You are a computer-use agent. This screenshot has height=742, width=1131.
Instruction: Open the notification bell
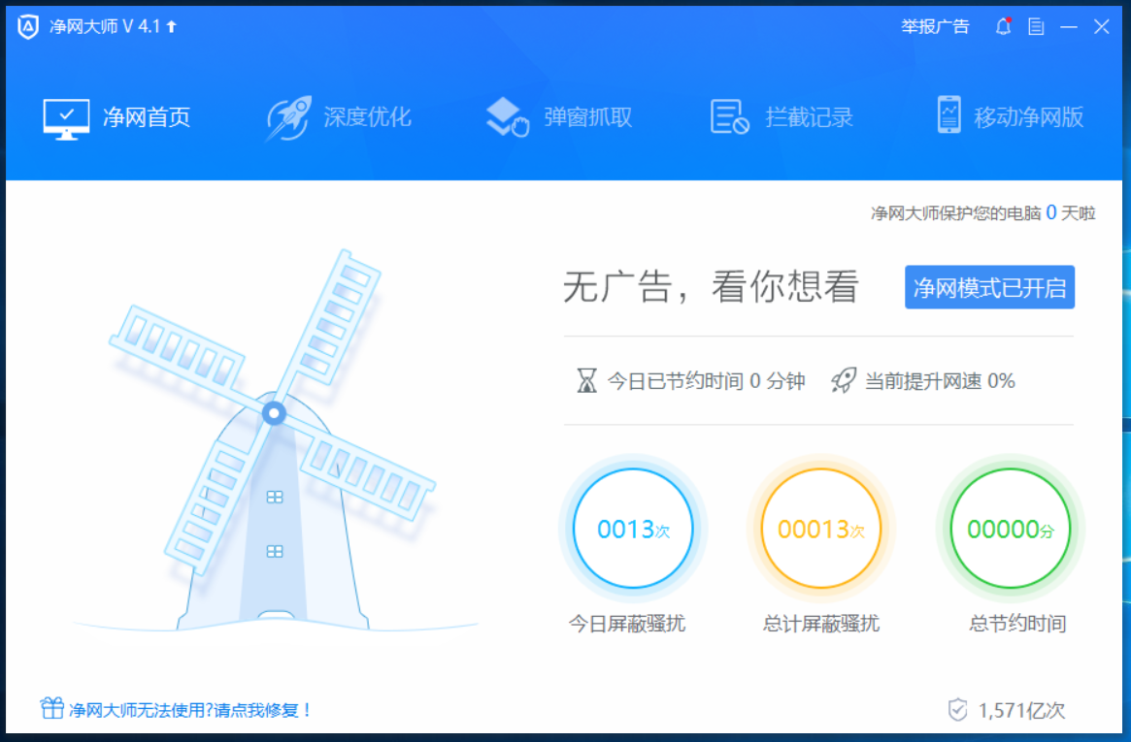pos(1003,26)
